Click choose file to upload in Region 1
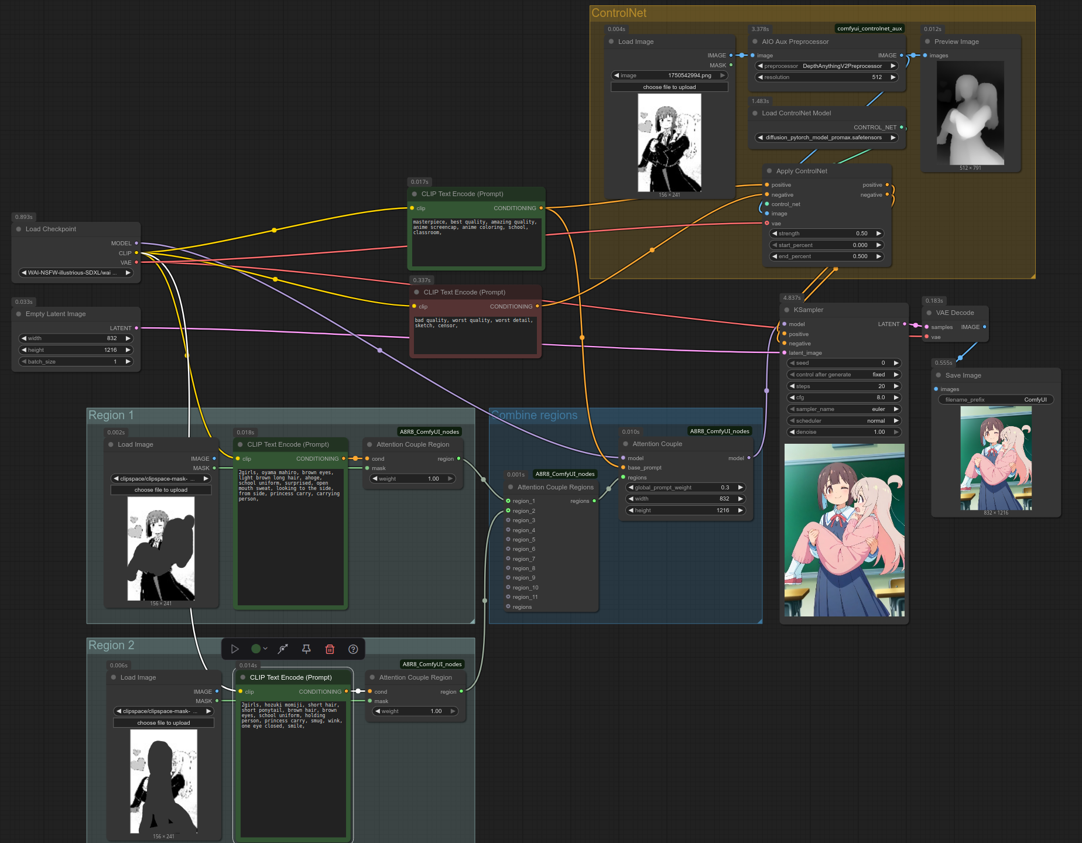The image size is (1082, 843). tap(161, 490)
